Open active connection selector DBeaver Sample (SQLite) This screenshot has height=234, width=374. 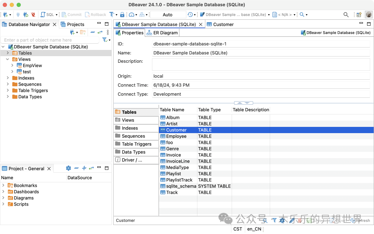tap(235, 15)
